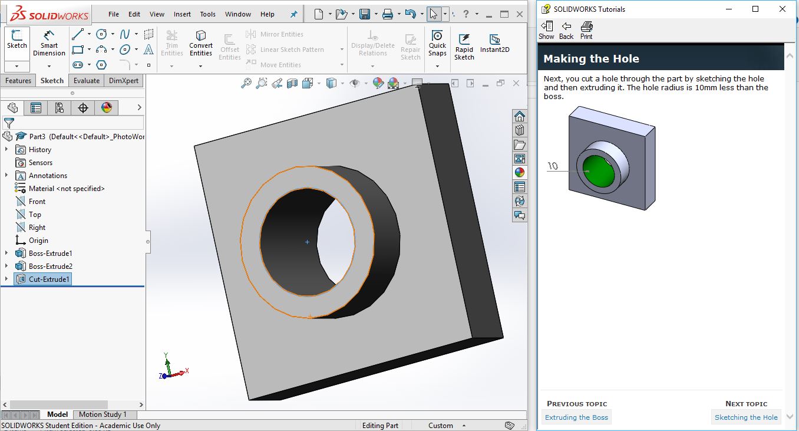
Task: Expand the History tree node
Action: [6, 149]
